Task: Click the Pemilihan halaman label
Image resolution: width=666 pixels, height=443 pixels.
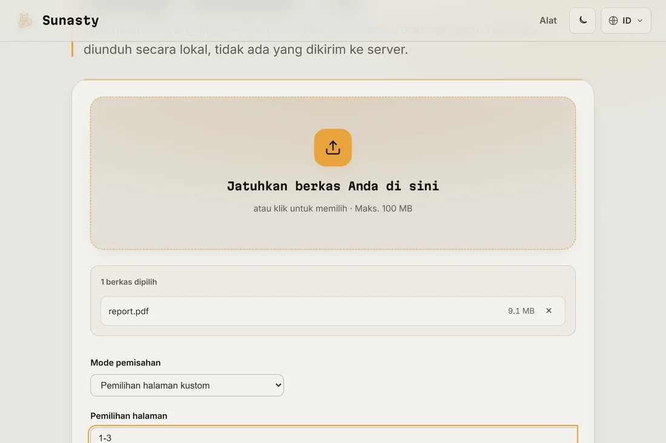Action: pos(129,416)
